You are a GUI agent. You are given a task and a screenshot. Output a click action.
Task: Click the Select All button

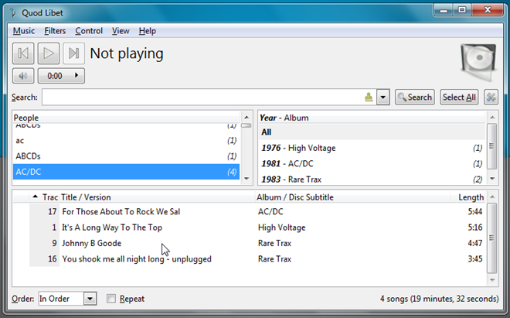(459, 97)
